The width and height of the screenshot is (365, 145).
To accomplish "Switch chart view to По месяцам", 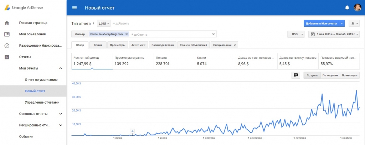I will 349,75.
